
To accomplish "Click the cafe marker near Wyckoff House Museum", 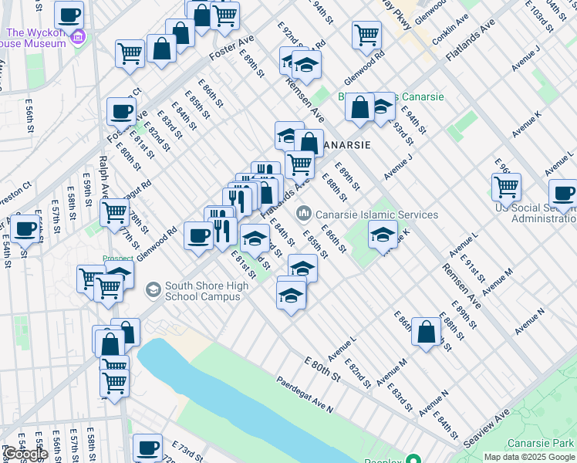I will (69, 17).
